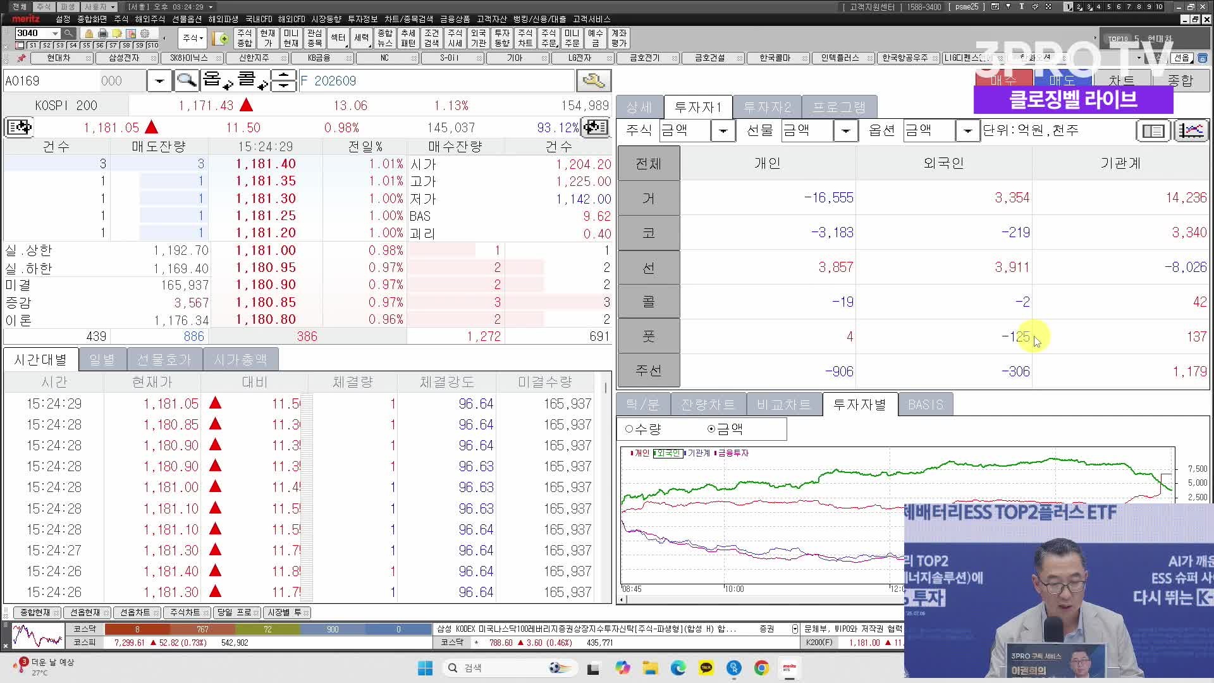
Task: Open Chrome from the Windows taskbar
Action: 761,668
